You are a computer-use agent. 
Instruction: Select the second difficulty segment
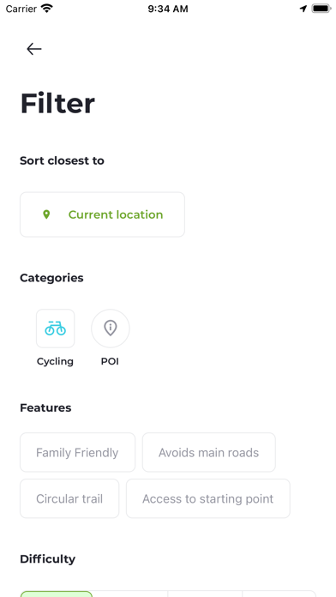tap(130, 594)
